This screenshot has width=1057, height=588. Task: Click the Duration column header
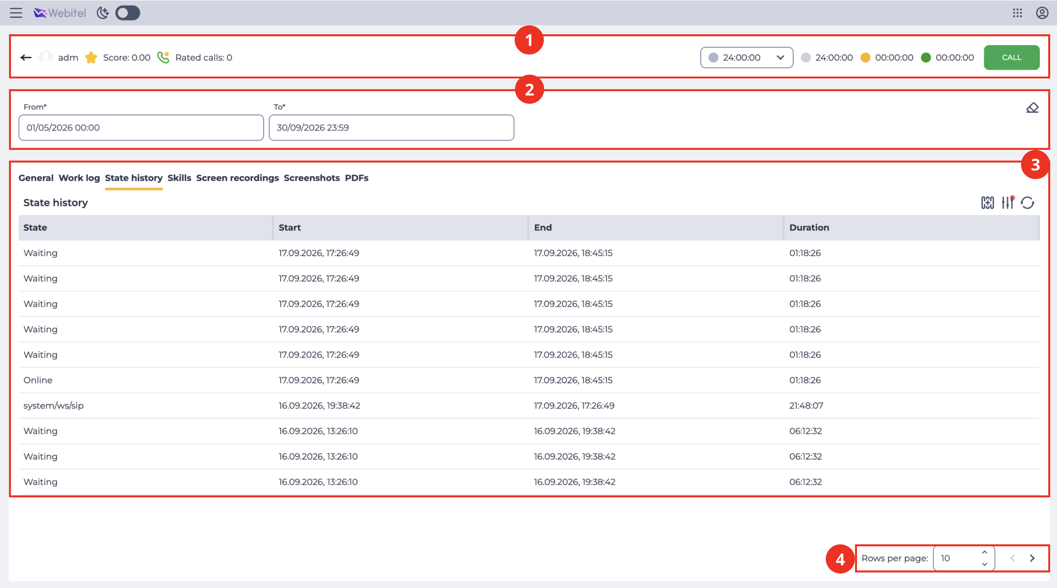(x=911, y=228)
